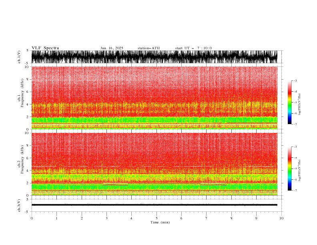Screen dimensions: 317x245
Task: Click the "-7" tick on ch.2 colorbar
Action: click(x=295, y=191)
